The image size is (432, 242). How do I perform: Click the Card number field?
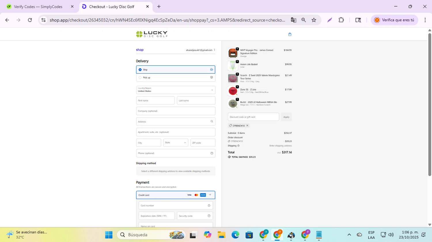click(176, 206)
